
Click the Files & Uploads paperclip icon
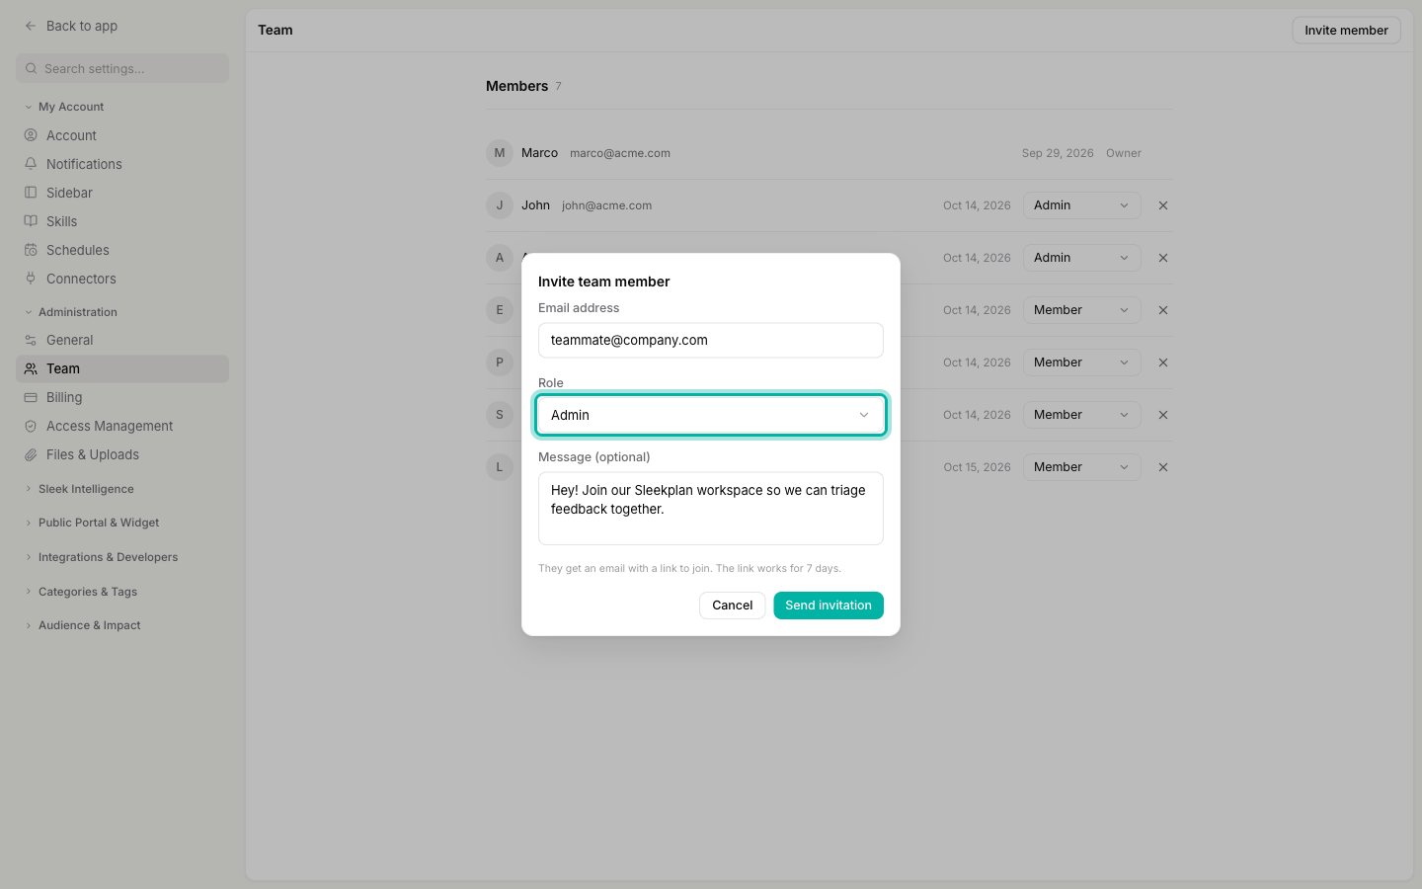(x=31, y=454)
